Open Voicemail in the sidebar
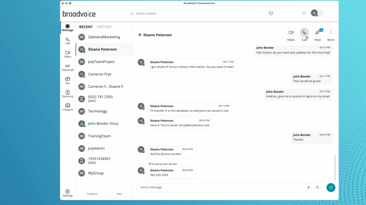 point(68,67)
